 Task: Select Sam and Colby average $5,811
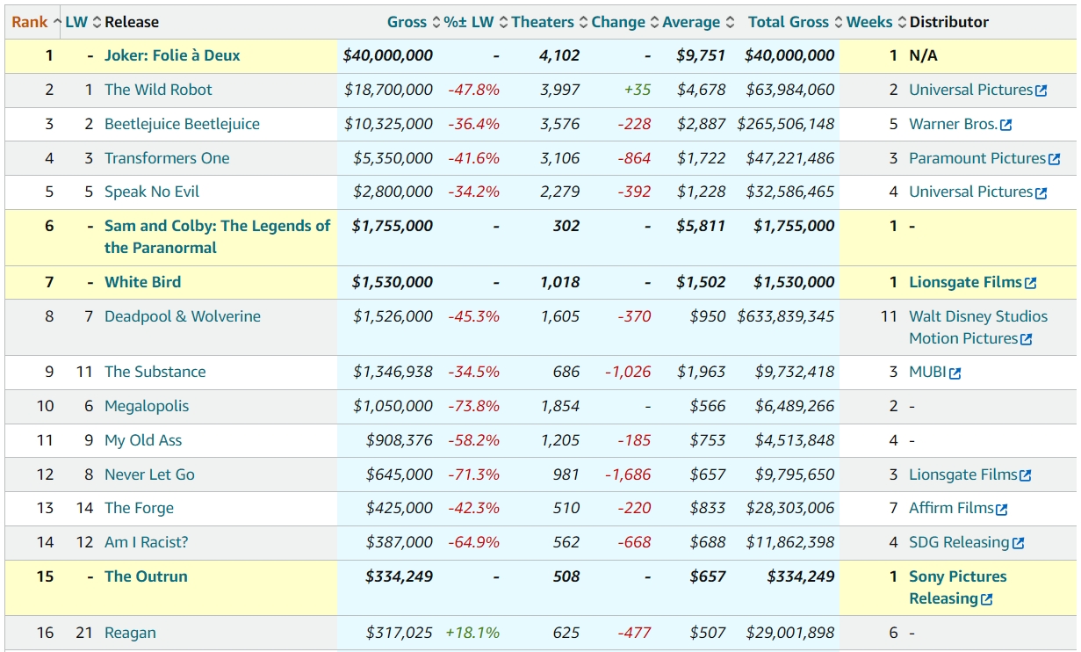[701, 226]
